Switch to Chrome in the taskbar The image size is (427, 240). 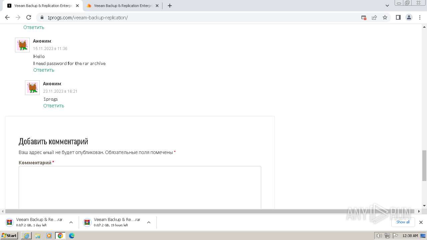60,236
